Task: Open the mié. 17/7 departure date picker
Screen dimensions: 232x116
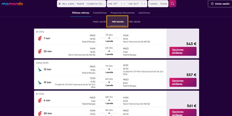Action: [113, 4]
